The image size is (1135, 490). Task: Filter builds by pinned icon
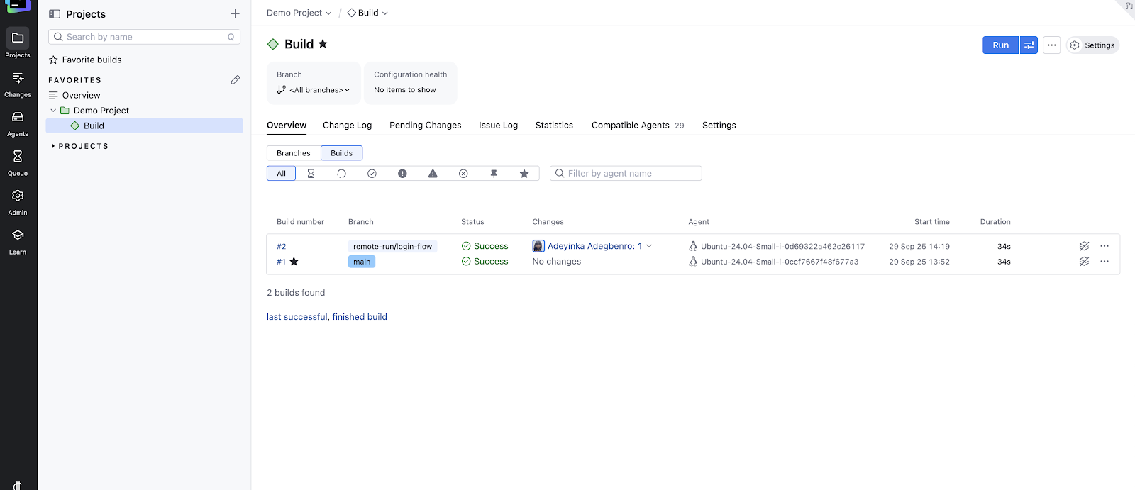[x=494, y=174]
